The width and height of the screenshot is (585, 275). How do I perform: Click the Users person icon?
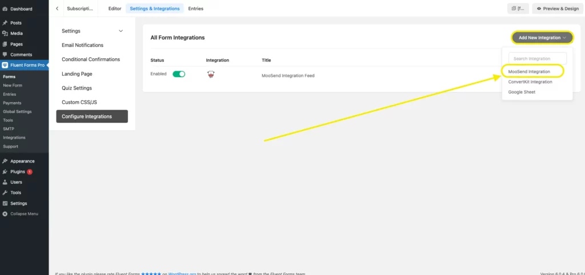click(5, 182)
